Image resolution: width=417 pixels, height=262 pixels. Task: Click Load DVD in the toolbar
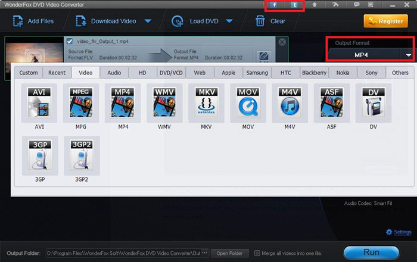pos(195,21)
